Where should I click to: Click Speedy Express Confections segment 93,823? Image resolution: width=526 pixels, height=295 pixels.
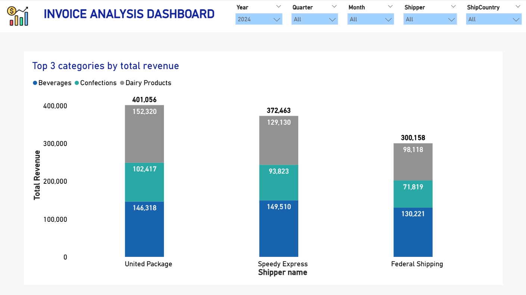[279, 183]
